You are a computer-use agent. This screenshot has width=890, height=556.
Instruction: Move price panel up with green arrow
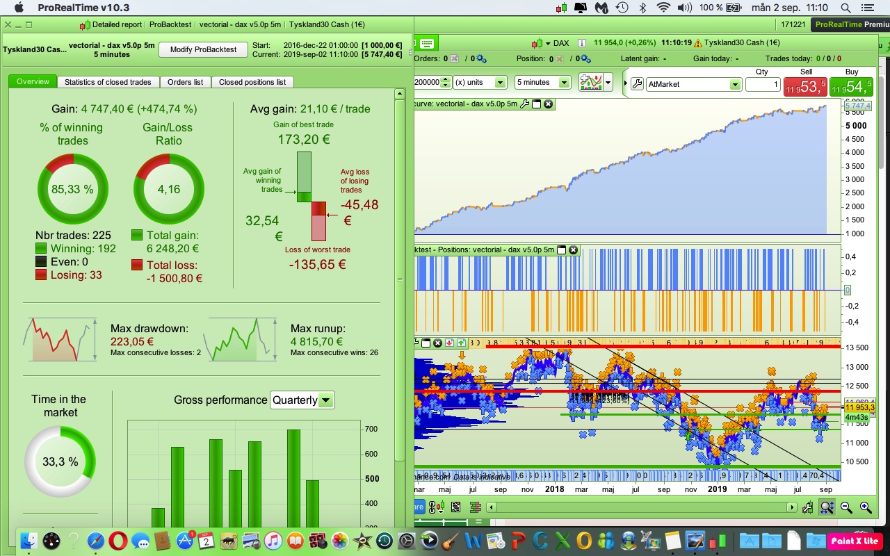[461, 343]
